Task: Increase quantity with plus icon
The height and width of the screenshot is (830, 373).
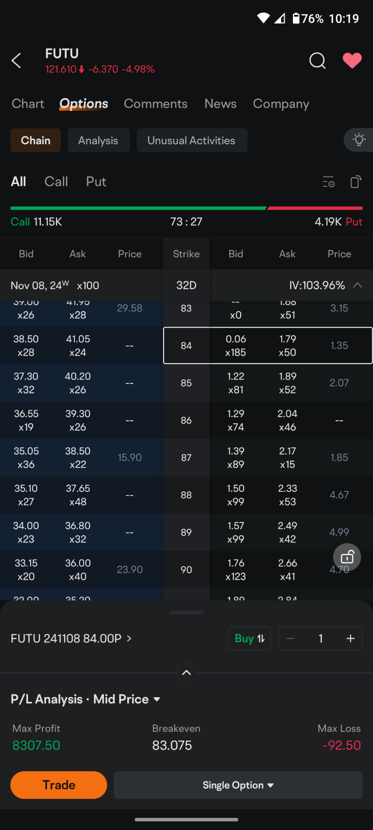Action: 350,638
